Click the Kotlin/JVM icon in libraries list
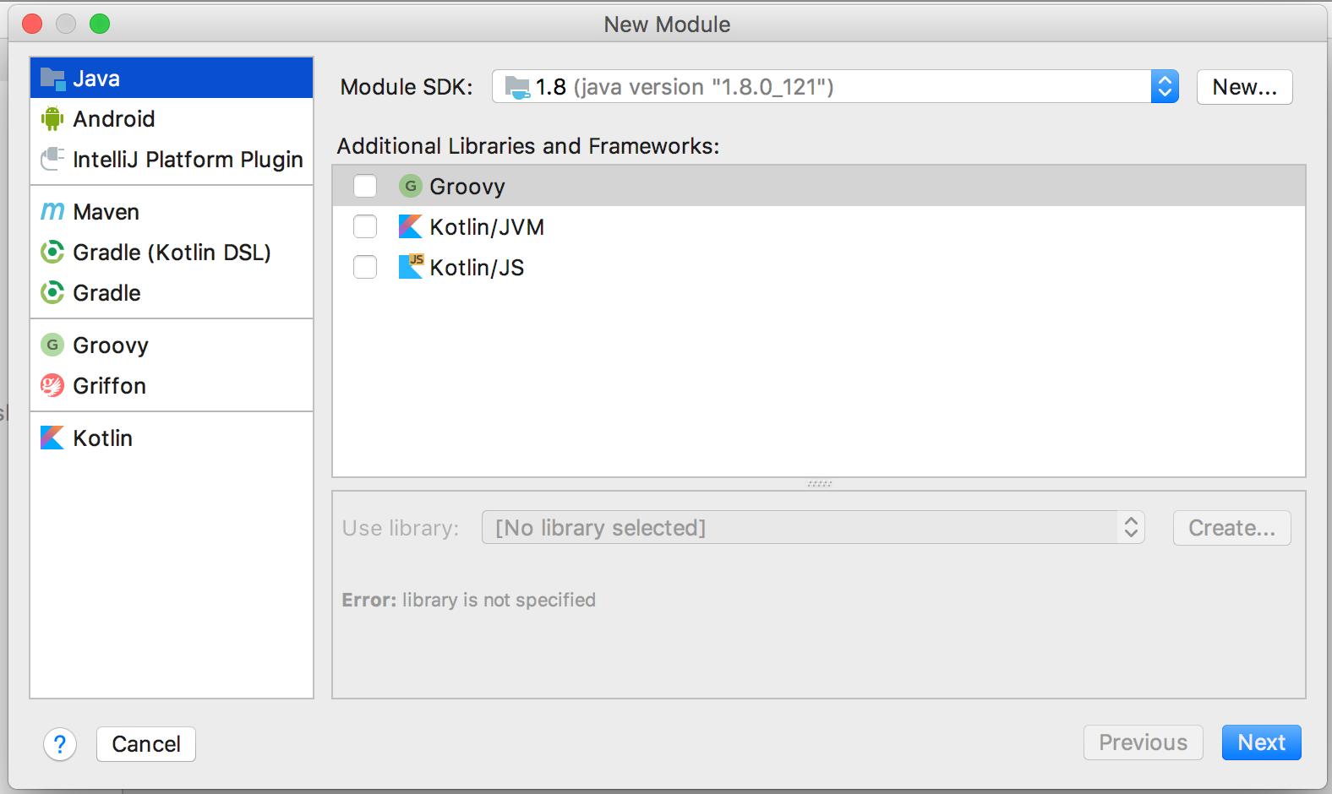Viewport: 1332px width, 794px height. tap(410, 226)
